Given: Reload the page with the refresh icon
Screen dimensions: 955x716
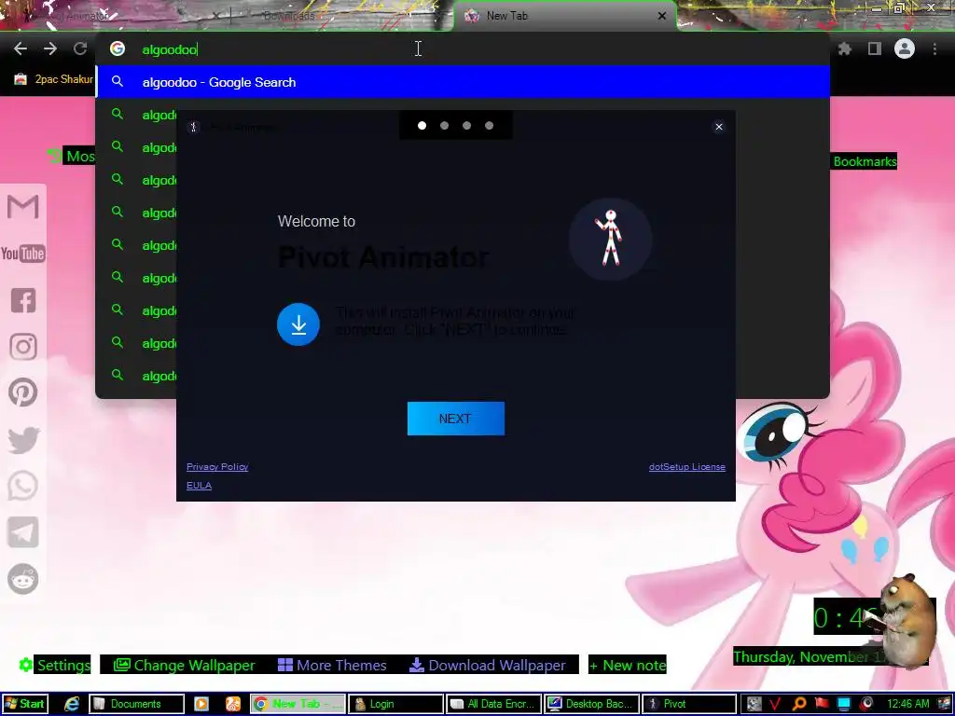Looking at the screenshot, I should coord(80,48).
